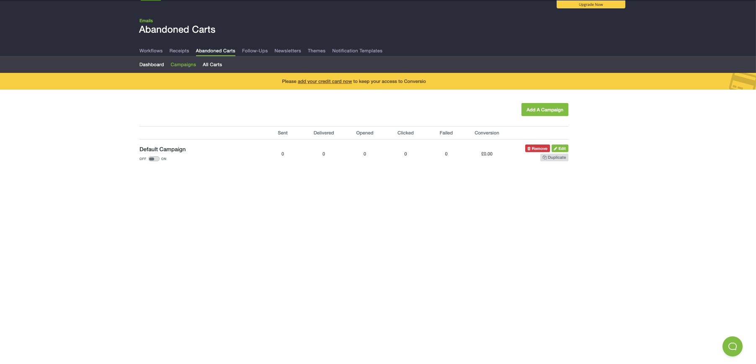This screenshot has width=756, height=364.
Task: Click the Conversion column header
Action: [x=487, y=133]
